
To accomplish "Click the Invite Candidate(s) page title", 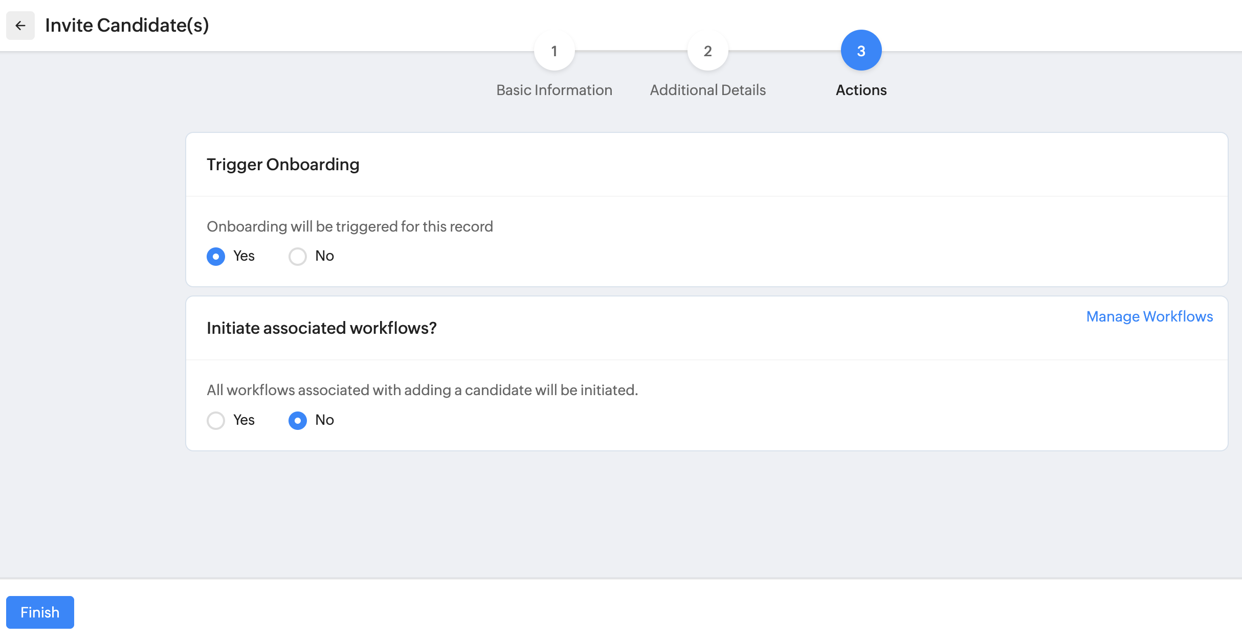I will [x=127, y=25].
